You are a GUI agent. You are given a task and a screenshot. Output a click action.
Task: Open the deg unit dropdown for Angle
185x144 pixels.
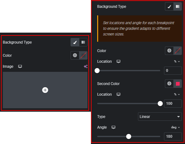[176, 127]
